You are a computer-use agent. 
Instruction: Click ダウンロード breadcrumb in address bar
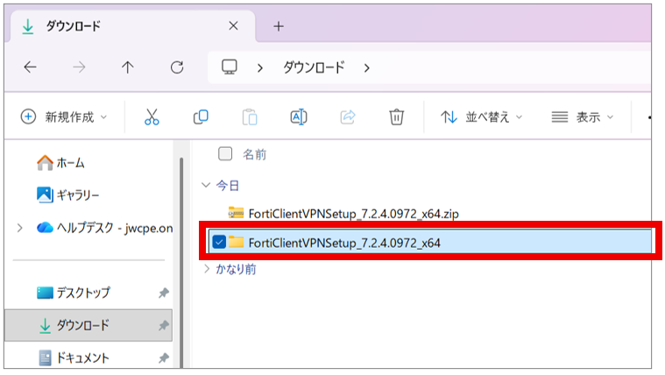point(314,67)
